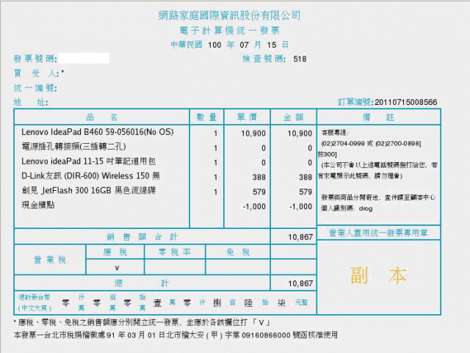Click the 銷售額合計 label
Viewport: 470px width, 353px height.
click(142, 237)
